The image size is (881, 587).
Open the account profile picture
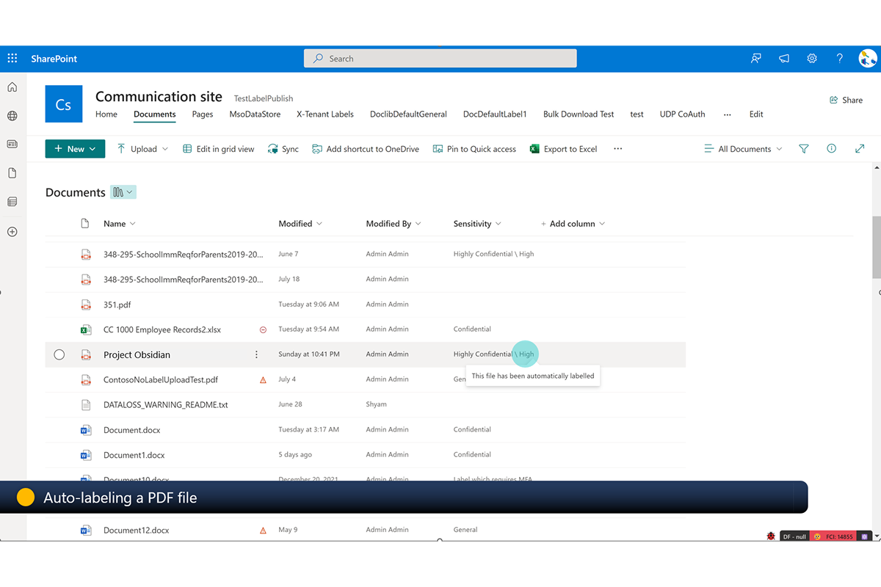click(868, 59)
